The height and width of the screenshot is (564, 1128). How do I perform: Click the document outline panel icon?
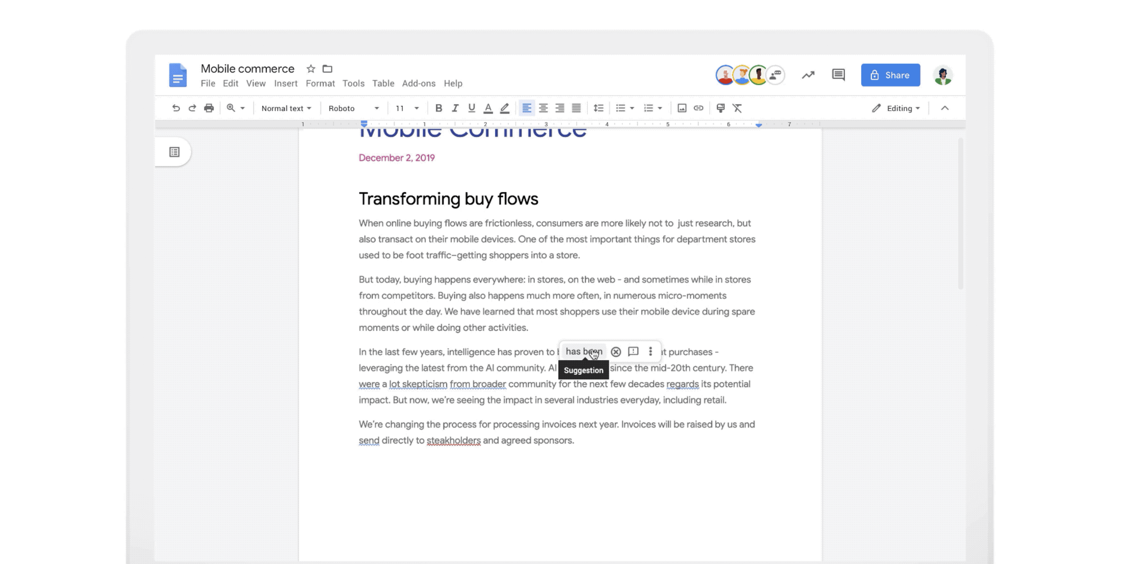174,152
